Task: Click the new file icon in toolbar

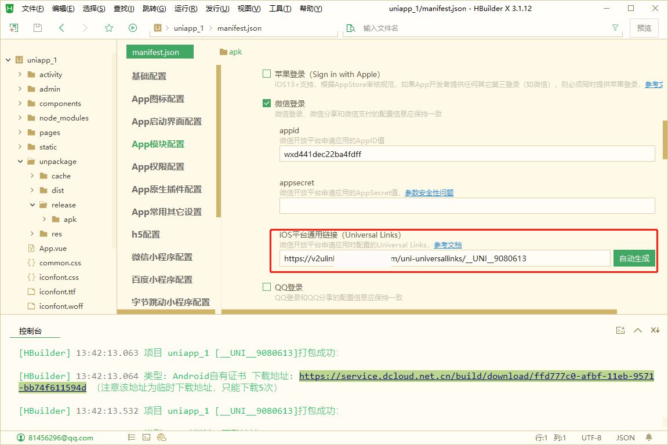Action: point(14,28)
